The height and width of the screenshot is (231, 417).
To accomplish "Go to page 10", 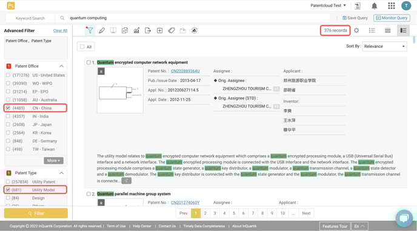I will click(x=282, y=213).
